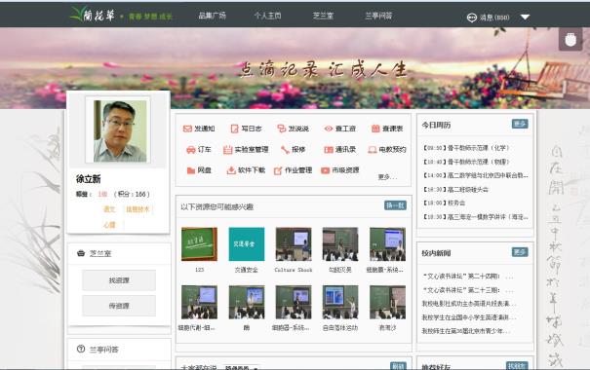Open 市级资源 video icon
This screenshot has height=370, width=590.
coord(325,170)
